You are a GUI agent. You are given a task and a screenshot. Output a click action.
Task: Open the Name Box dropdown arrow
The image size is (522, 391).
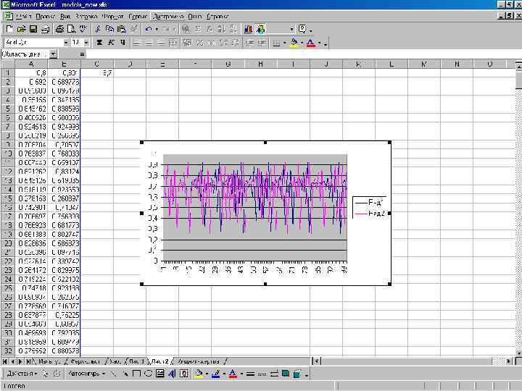click(x=53, y=54)
